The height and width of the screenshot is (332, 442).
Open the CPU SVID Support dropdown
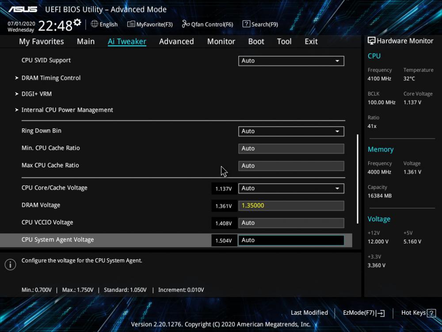pos(291,61)
